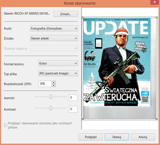Open the Format koloru dropdown showing Kolor

click(x=58, y=63)
